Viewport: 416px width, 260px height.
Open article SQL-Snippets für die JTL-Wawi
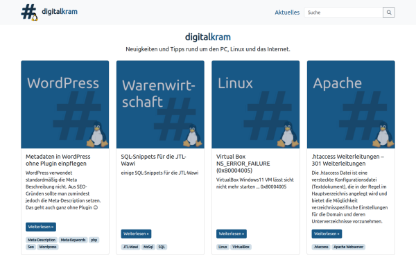click(153, 160)
